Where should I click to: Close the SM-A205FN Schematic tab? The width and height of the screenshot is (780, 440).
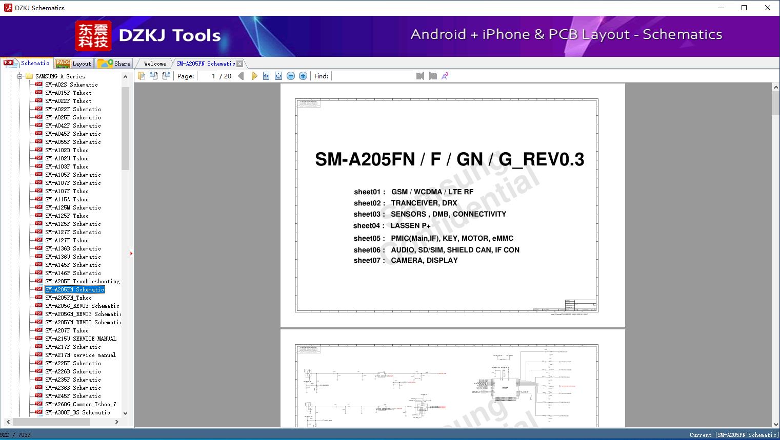[239, 64]
